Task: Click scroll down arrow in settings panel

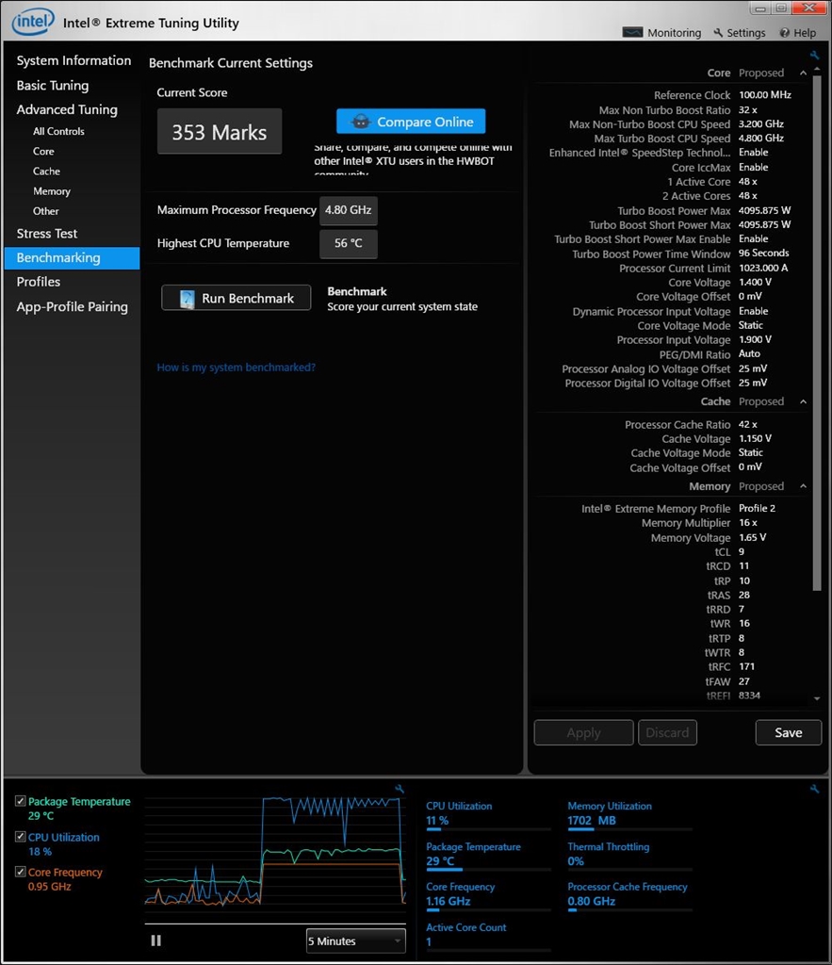Action: pyautogui.click(x=817, y=698)
